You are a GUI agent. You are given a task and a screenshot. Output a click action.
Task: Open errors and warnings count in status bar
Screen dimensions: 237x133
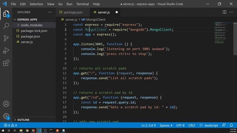(10, 125)
